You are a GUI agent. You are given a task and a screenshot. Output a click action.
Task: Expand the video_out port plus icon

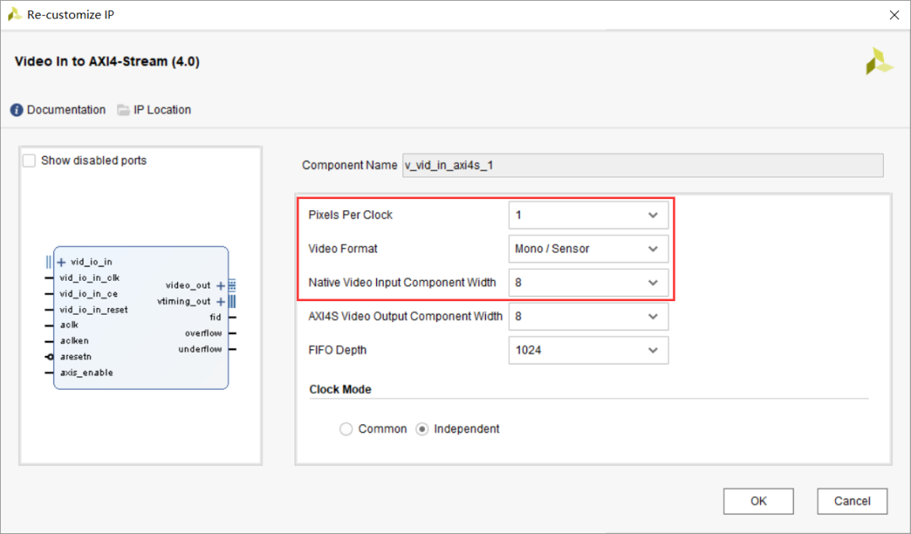[x=221, y=285]
